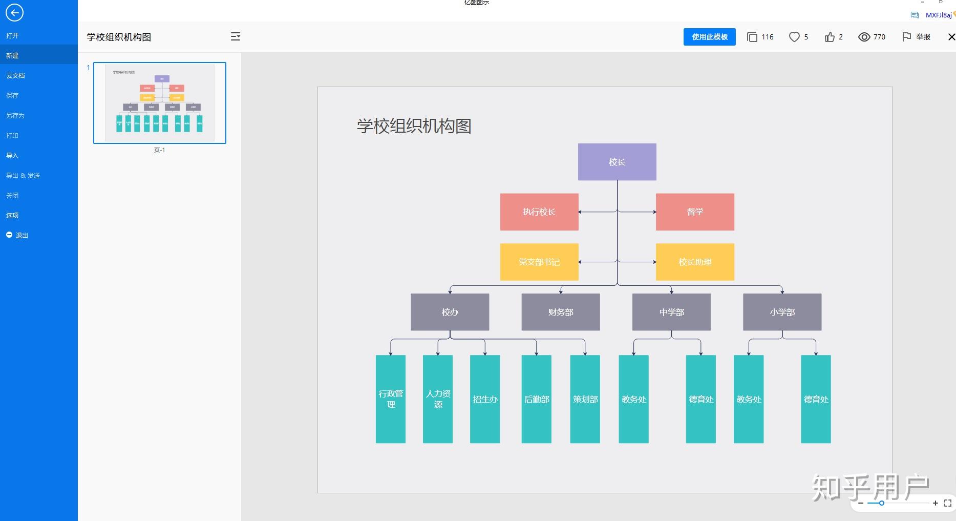
Task: Choose 另存为 in the sidebar
Action: pyautogui.click(x=15, y=115)
